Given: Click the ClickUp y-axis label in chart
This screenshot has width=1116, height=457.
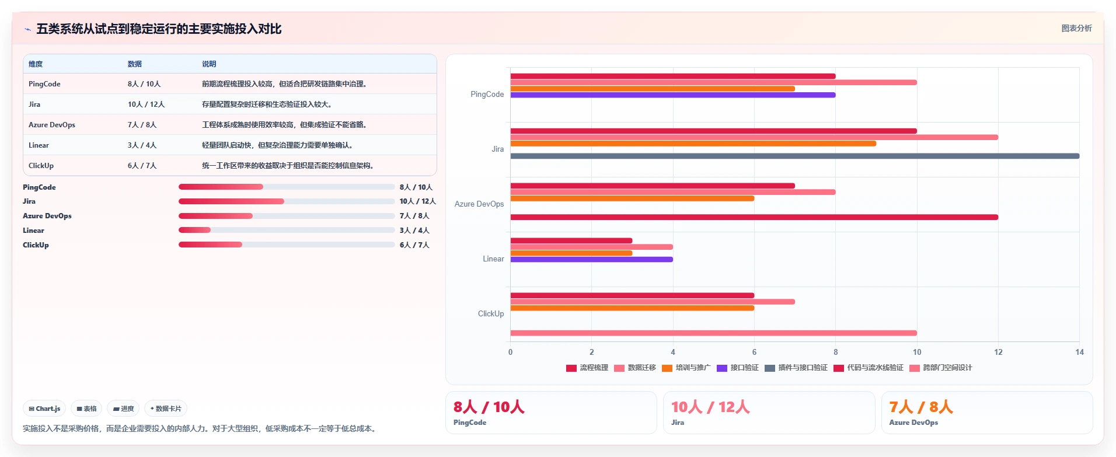Looking at the screenshot, I should tap(491, 313).
